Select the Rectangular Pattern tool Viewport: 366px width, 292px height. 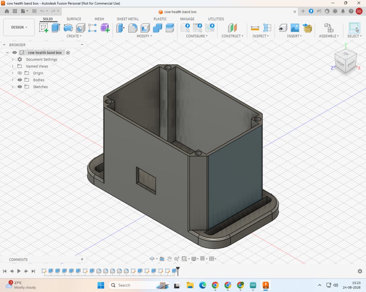[93, 28]
